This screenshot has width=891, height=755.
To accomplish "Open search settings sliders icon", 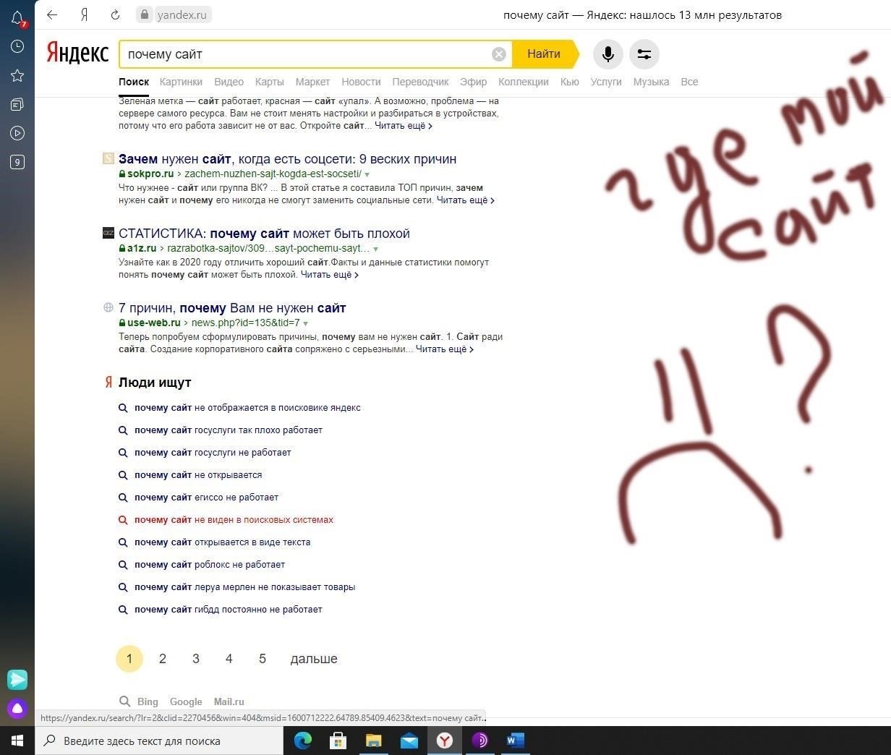I will click(644, 54).
